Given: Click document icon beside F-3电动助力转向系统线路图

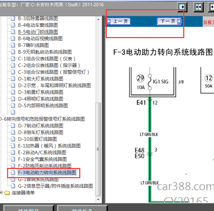Looking at the screenshot, I should click(13, 173).
